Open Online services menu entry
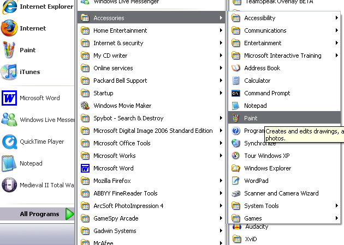This screenshot has width=344, height=245. 151,68
